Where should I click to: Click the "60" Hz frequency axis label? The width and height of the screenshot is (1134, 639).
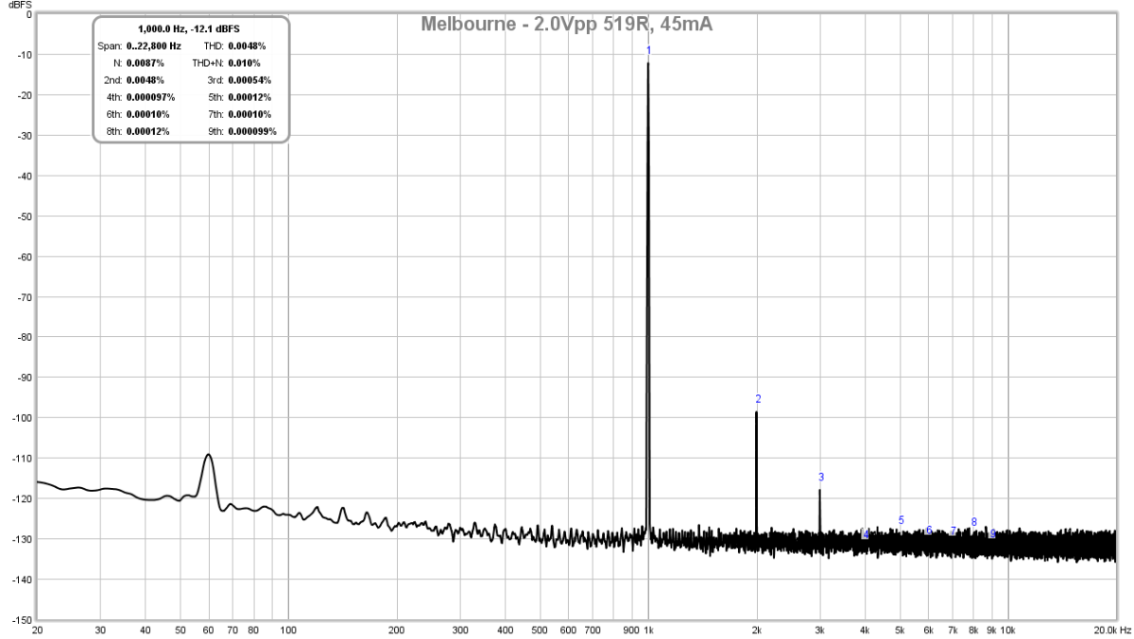click(208, 629)
